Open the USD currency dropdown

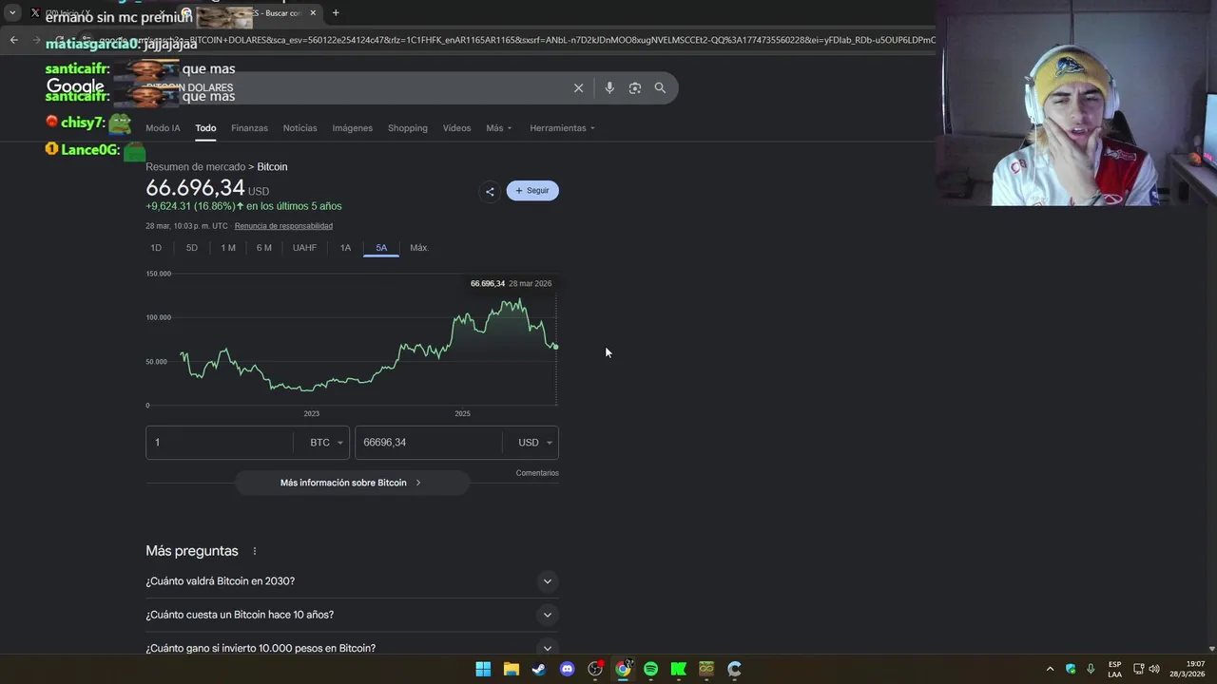click(534, 443)
